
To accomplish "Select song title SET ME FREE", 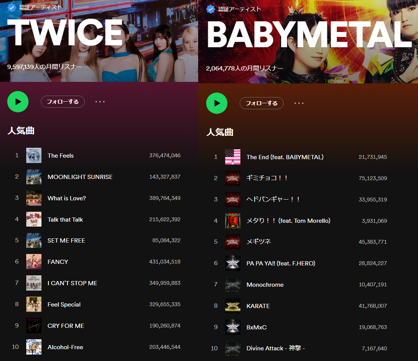I will [66, 241].
